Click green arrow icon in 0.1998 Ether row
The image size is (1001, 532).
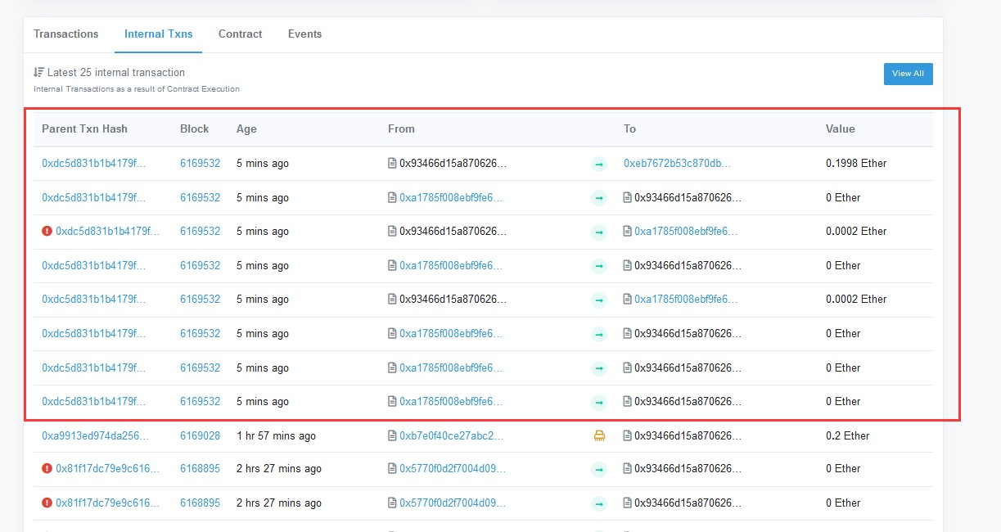click(599, 164)
